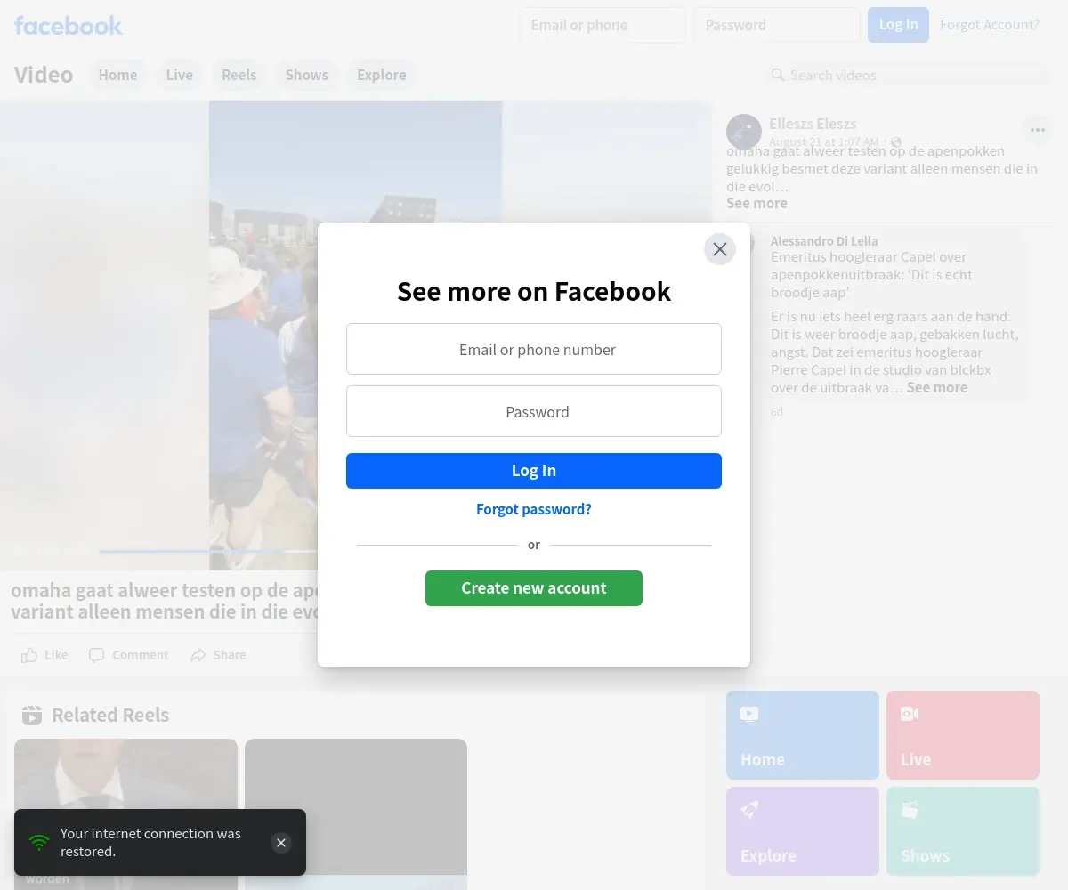Switch to the Live video tab
Image resolution: width=1068 pixels, height=890 pixels.
click(x=179, y=75)
